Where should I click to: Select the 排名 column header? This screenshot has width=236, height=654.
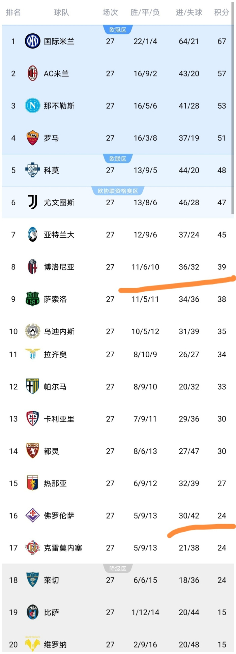coord(13,12)
